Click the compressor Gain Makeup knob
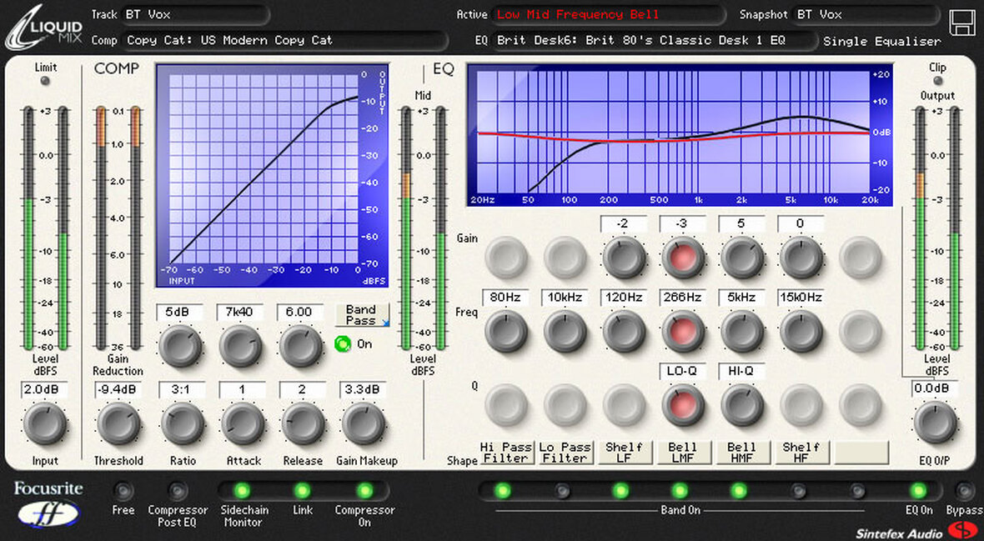Image resolution: width=984 pixels, height=541 pixels. coord(364,424)
